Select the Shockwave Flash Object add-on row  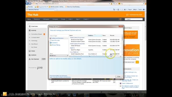(95, 40)
